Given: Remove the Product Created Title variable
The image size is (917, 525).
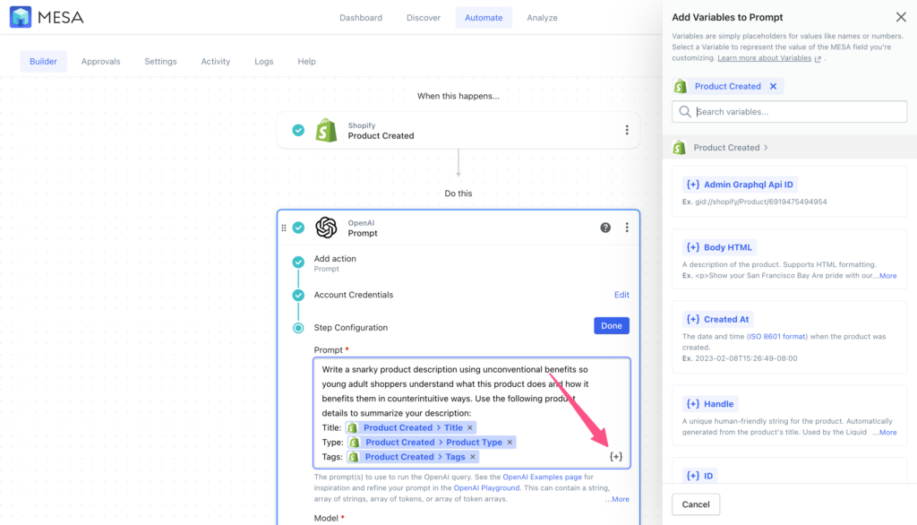Looking at the screenshot, I should tap(469, 428).
